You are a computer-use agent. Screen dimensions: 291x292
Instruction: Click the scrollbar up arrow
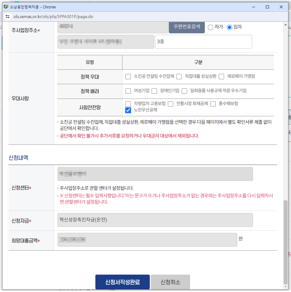pos(286,25)
